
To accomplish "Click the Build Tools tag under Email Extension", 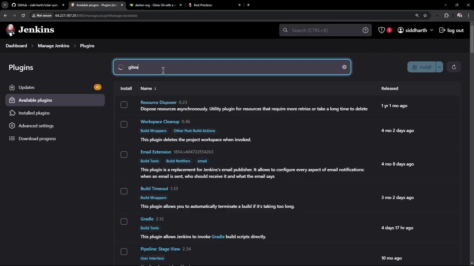I will (x=150, y=161).
